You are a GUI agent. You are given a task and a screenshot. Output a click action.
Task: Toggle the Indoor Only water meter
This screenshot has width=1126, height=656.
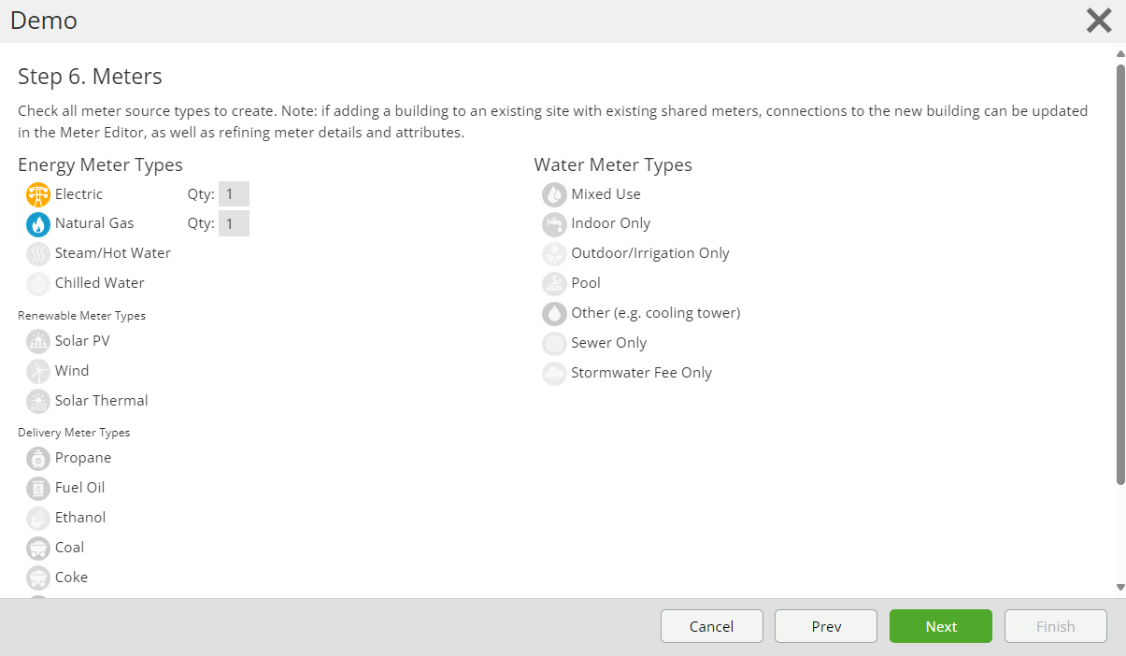(x=554, y=224)
